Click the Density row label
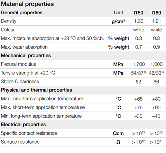This screenshot has width=166, height=153. click(9, 21)
